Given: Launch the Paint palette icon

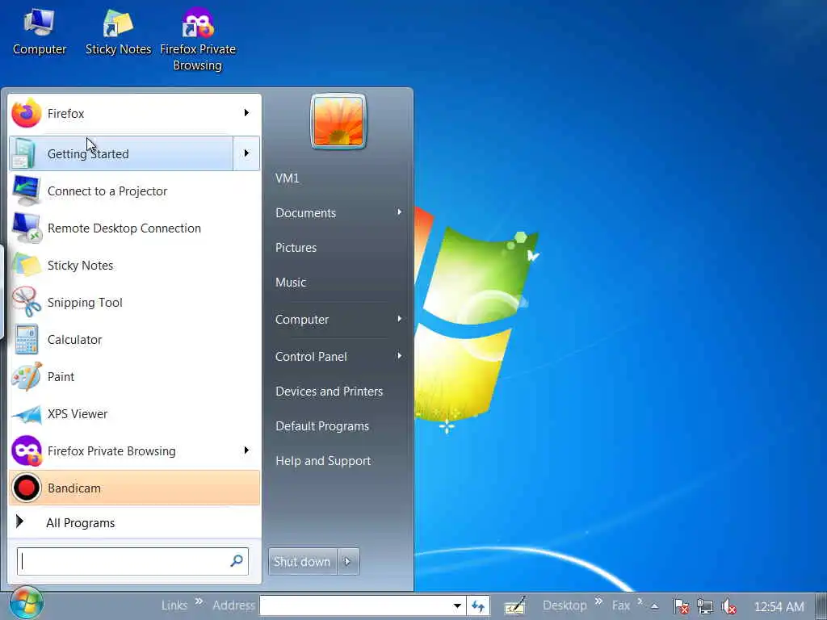Looking at the screenshot, I should pyautogui.click(x=26, y=376).
